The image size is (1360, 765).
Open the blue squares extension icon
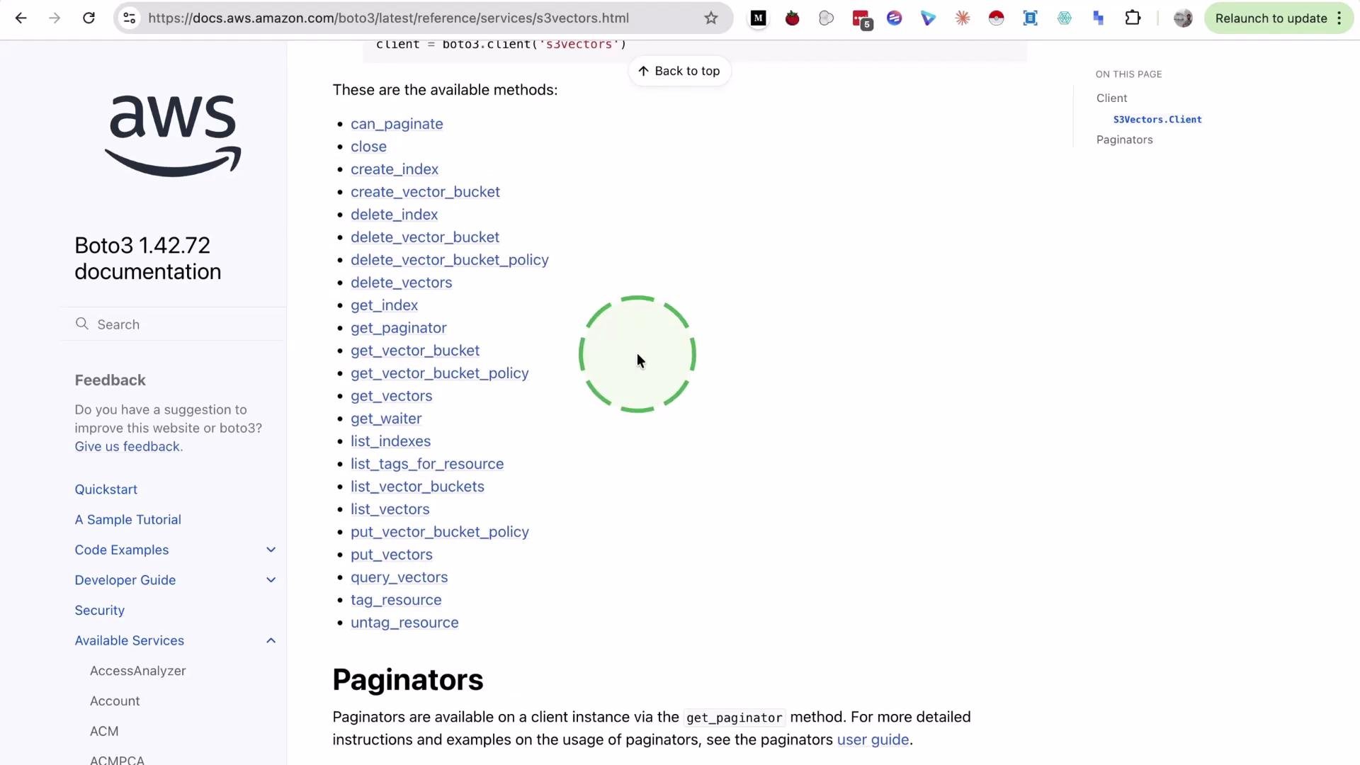tap(1098, 18)
